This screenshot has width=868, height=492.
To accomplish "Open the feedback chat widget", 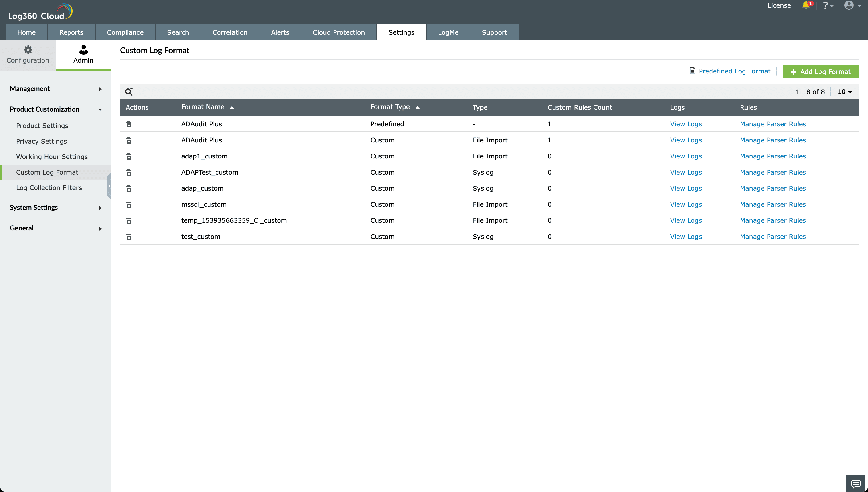I will 856,484.
